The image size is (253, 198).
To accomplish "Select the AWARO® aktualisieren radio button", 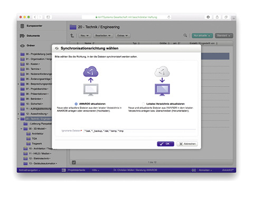I will click(76, 104).
